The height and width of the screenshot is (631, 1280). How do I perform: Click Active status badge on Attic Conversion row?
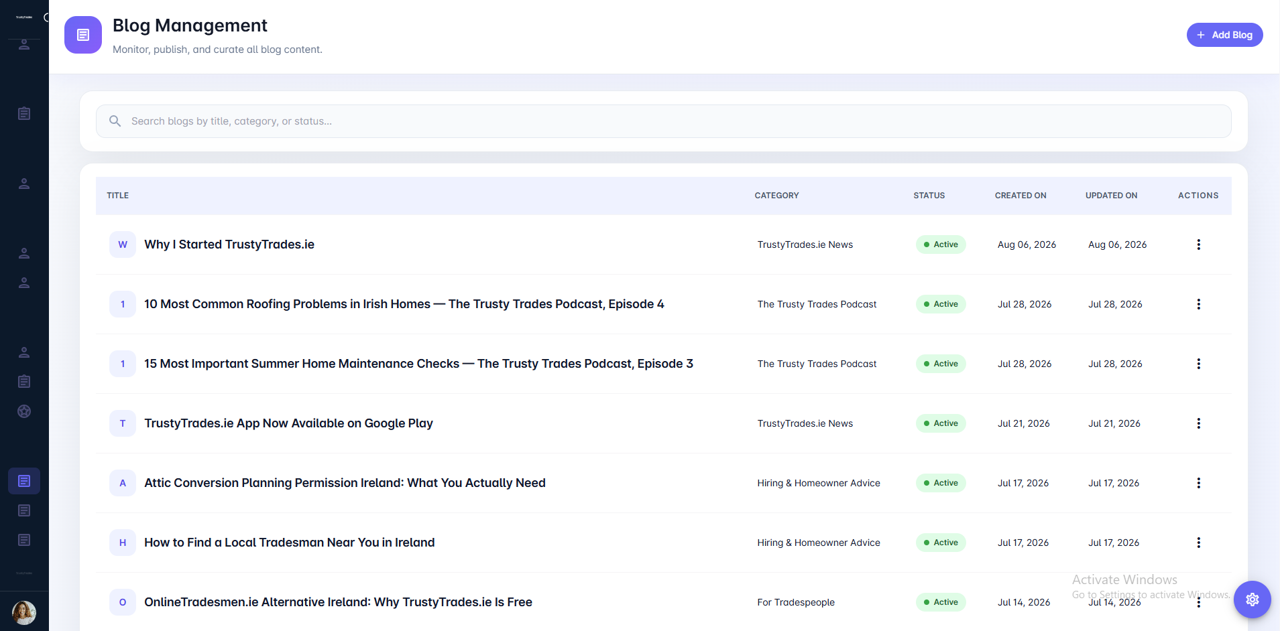(x=941, y=483)
